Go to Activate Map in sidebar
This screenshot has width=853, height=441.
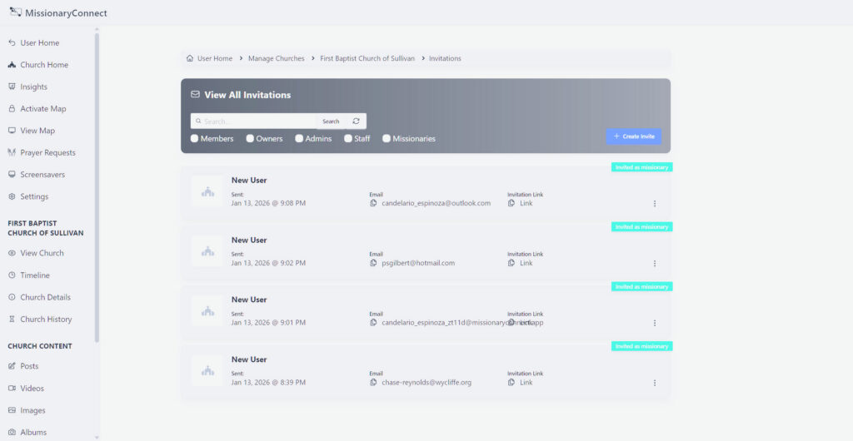coord(42,109)
